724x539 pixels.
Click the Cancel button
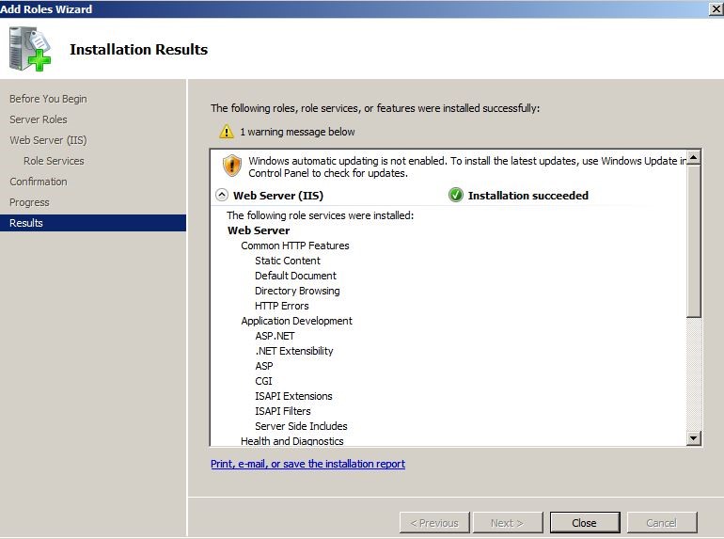pos(662,523)
